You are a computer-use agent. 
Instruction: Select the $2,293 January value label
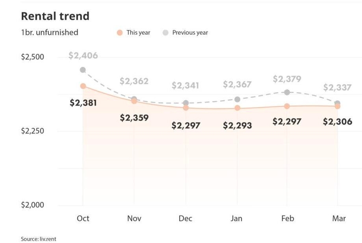point(237,126)
